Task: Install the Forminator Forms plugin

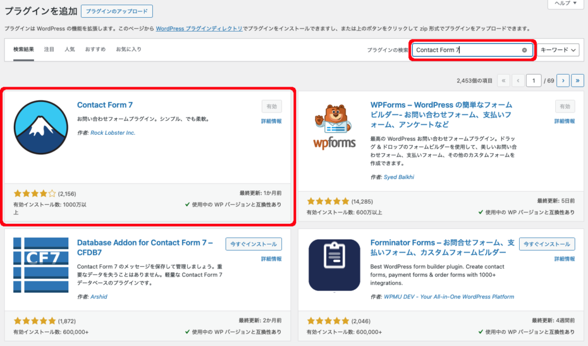Action: 547,244
